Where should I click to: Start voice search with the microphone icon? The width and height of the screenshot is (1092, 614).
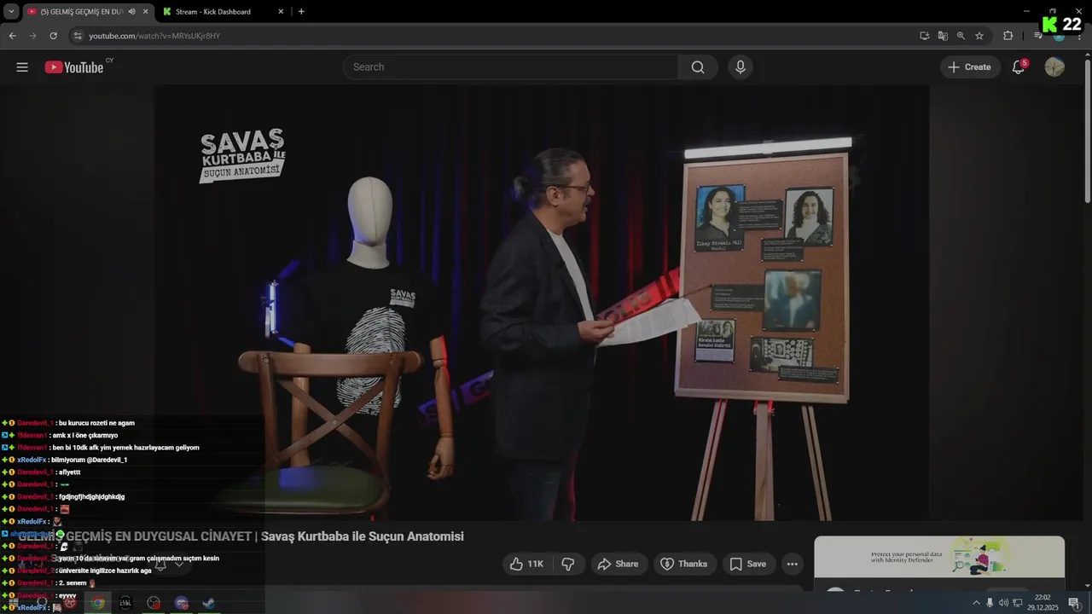point(740,67)
